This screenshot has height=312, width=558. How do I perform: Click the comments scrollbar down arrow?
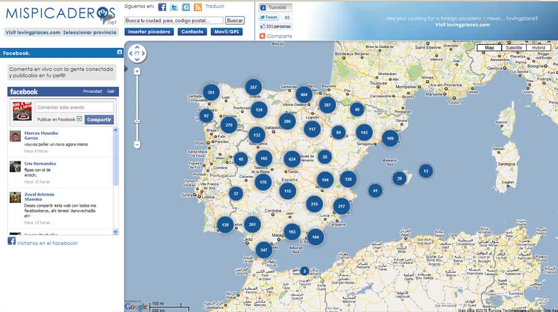(x=115, y=231)
